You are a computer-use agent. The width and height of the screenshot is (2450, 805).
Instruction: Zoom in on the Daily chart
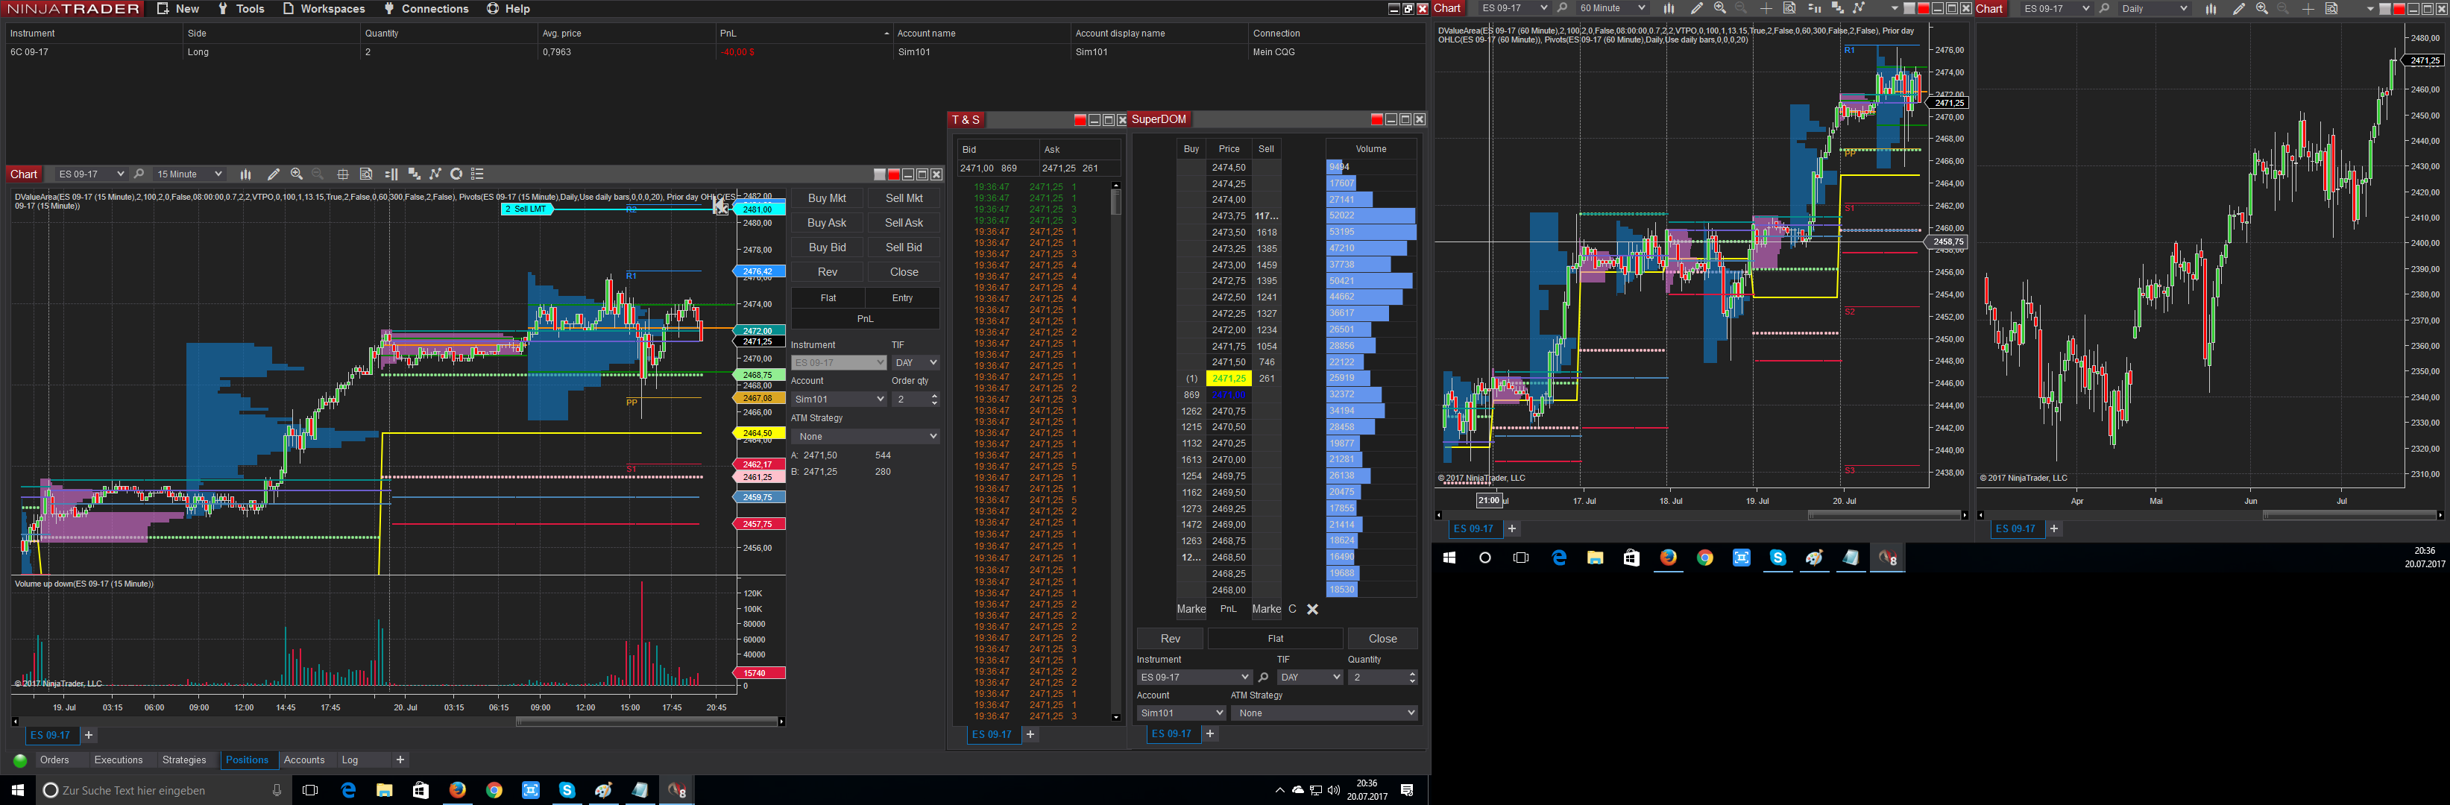pyautogui.click(x=2261, y=8)
